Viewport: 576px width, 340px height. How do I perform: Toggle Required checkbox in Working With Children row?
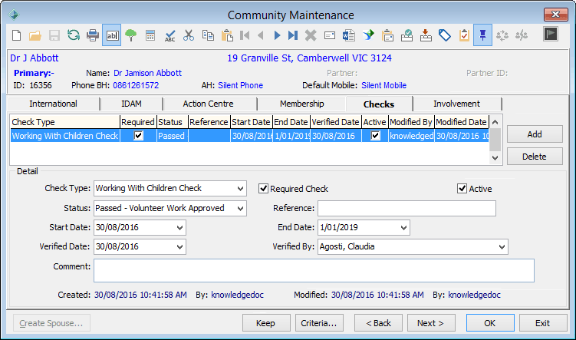[138, 136]
